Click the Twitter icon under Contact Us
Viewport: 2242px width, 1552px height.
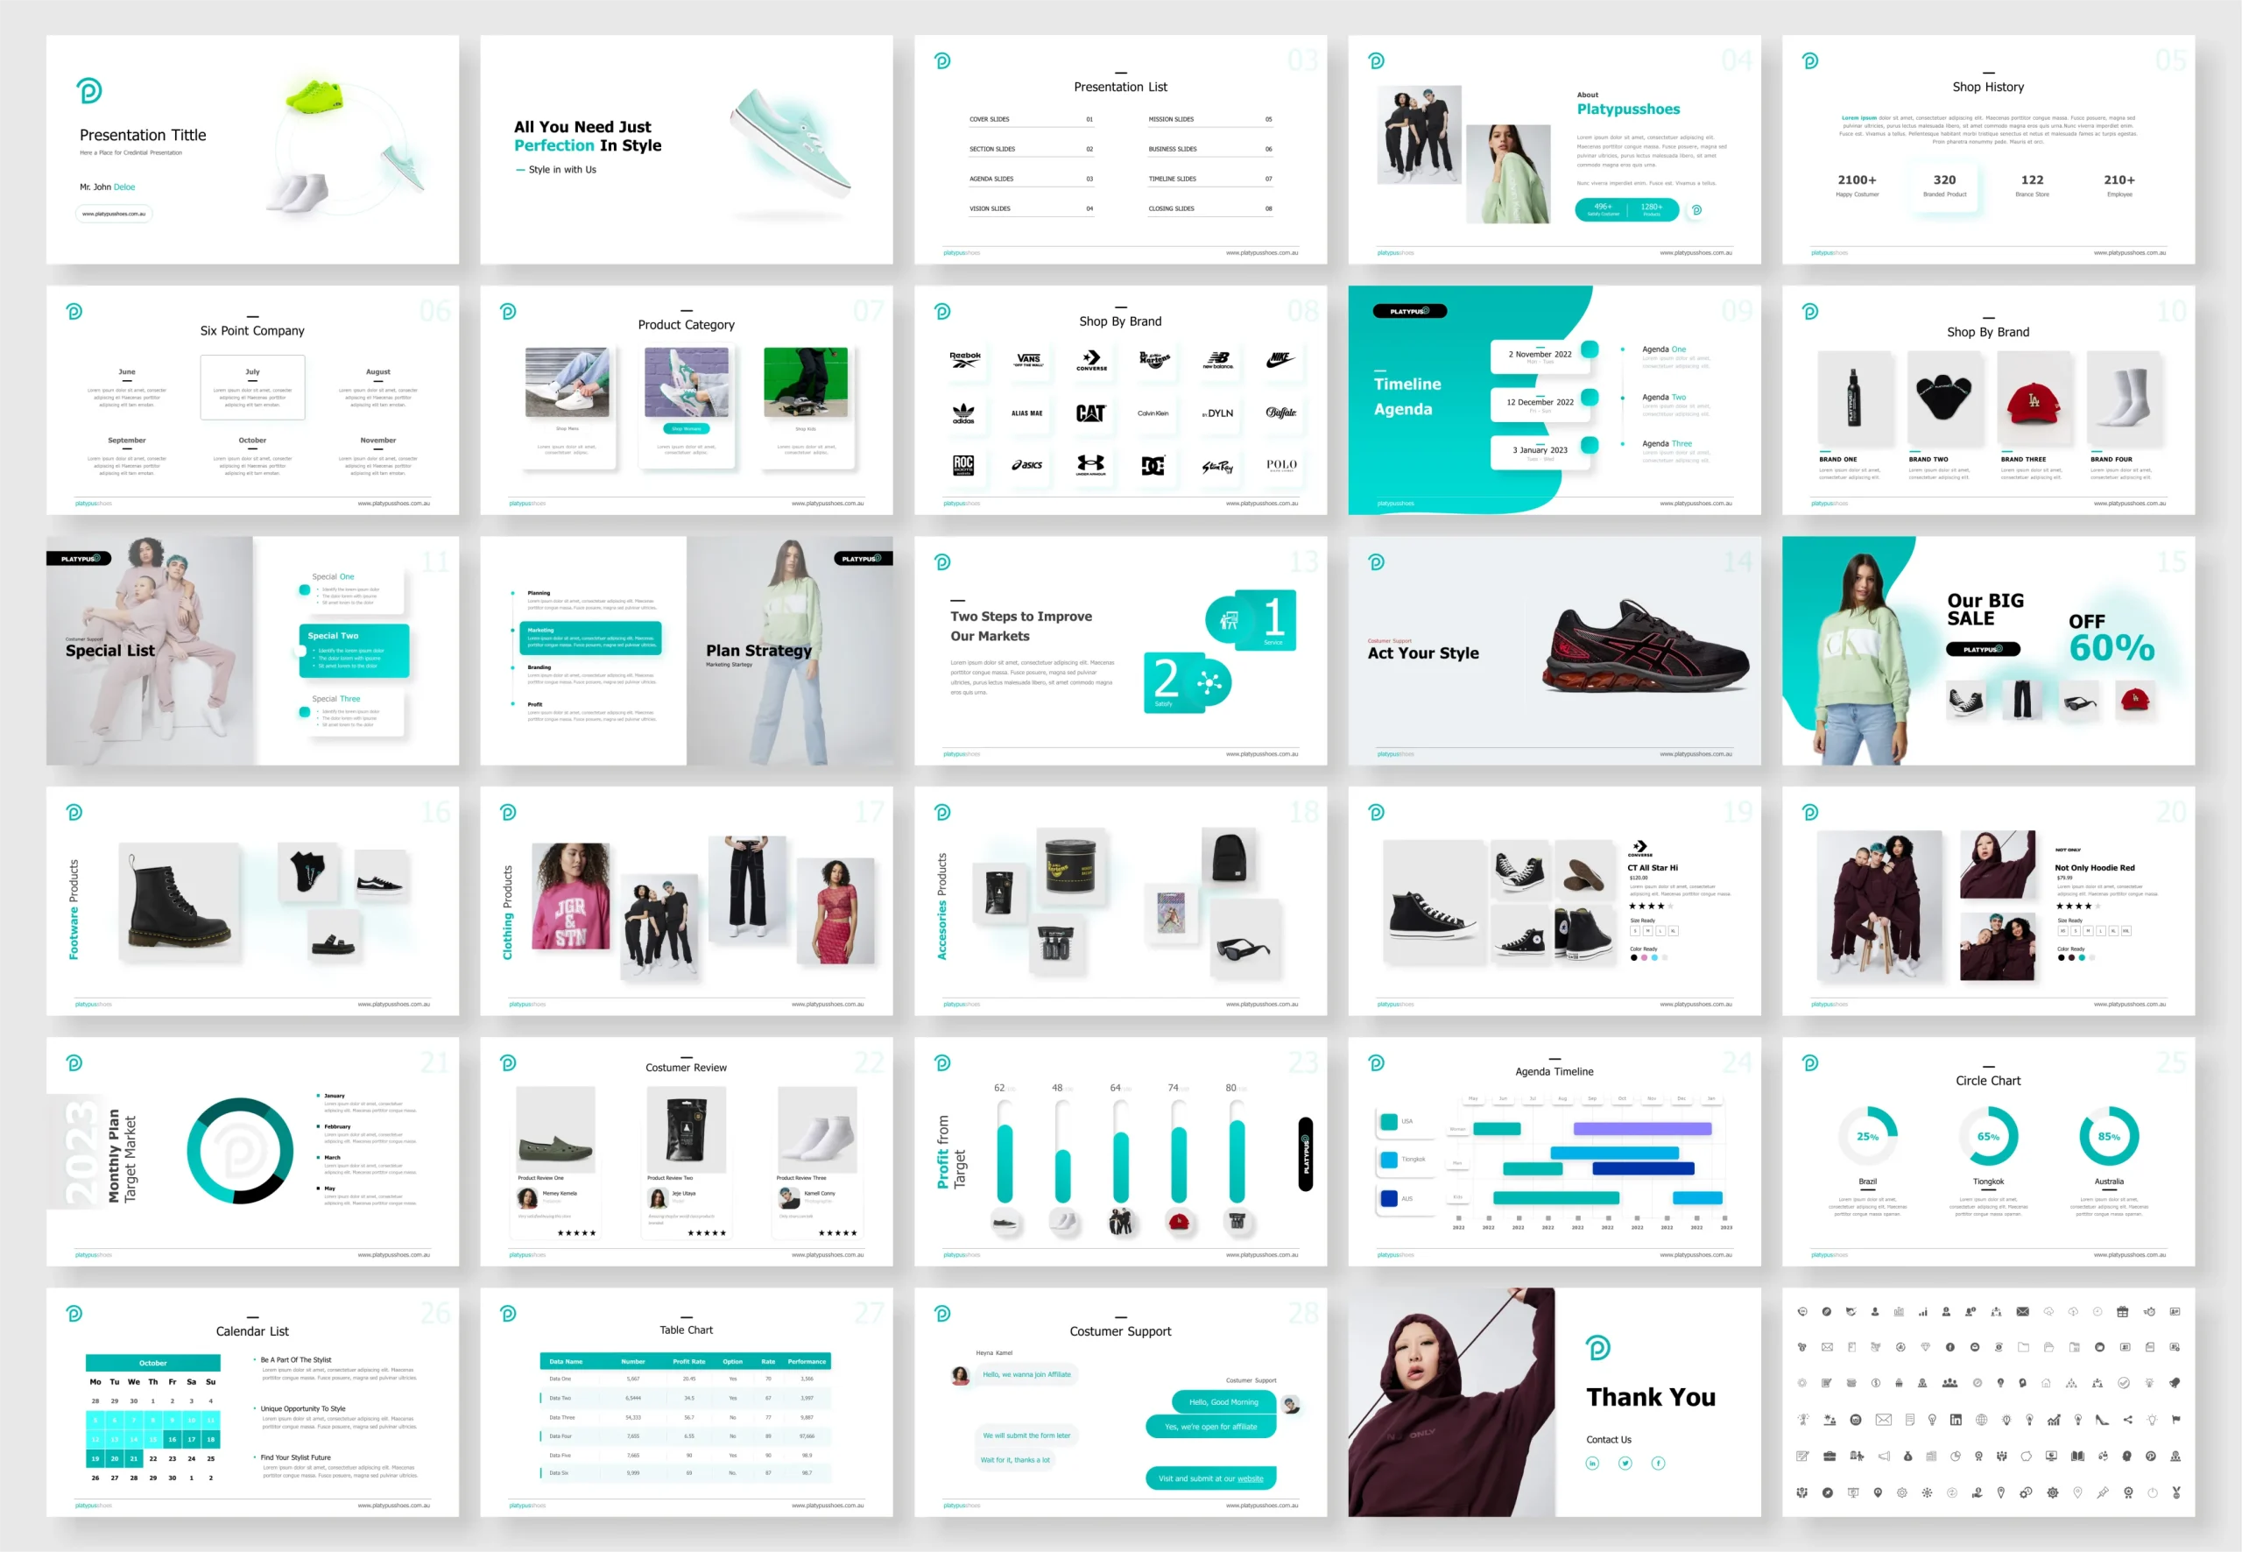[1625, 1464]
